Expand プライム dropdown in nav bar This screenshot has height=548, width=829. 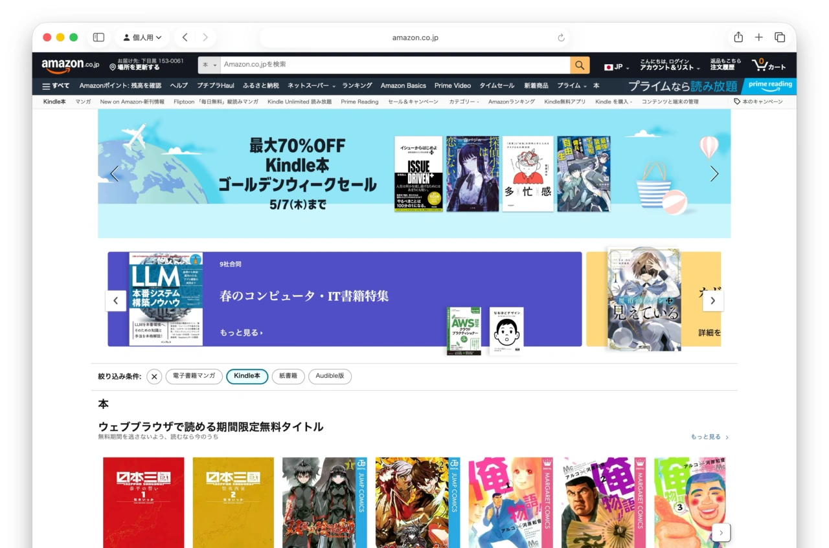click(x=572, y=86)
